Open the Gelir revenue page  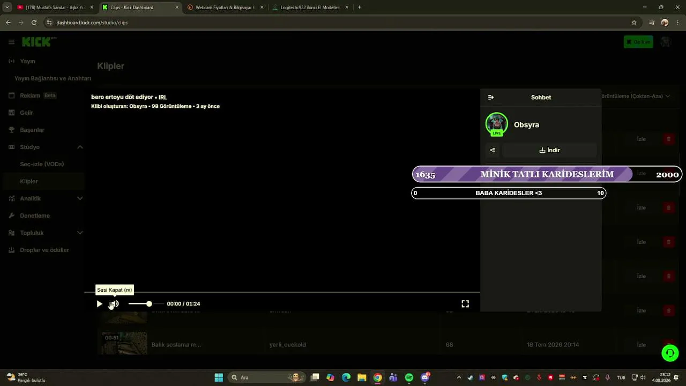pyautogui.click(x=26, y=113)
